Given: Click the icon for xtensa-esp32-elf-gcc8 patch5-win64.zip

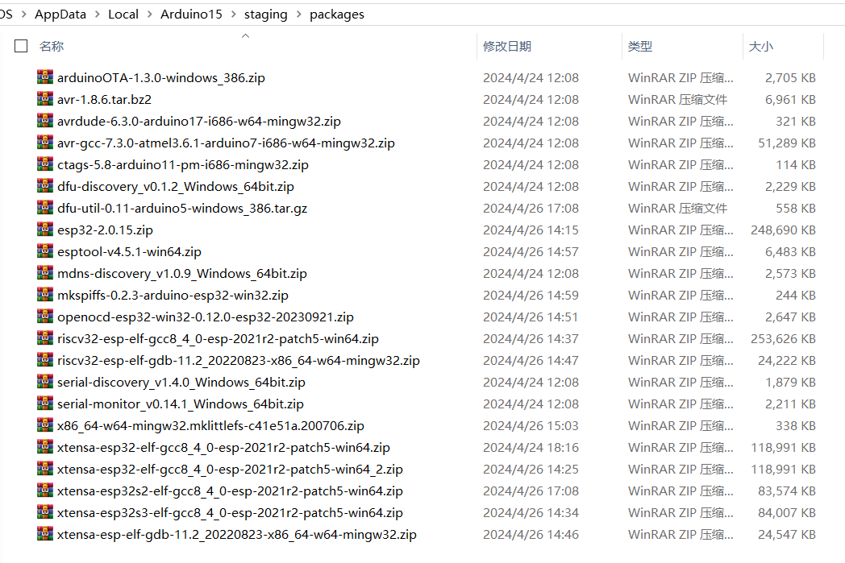Looking at the screenshot, I should [x=45, y=447].
